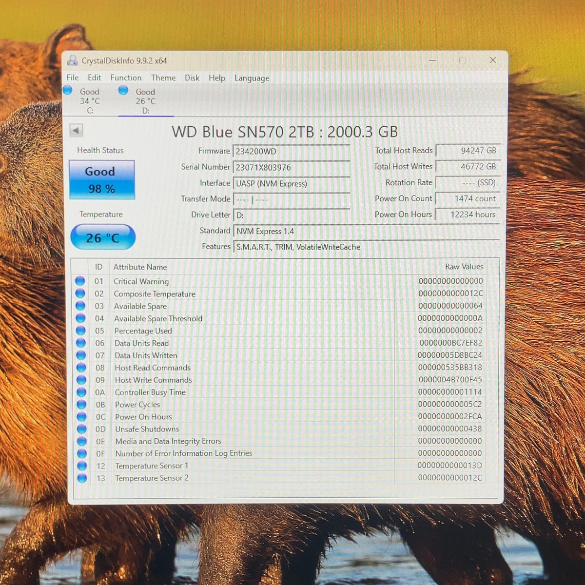Click the Rotation Rate (SSD) field
This screenshot has width=585, height=585.
tap(468, 182)
